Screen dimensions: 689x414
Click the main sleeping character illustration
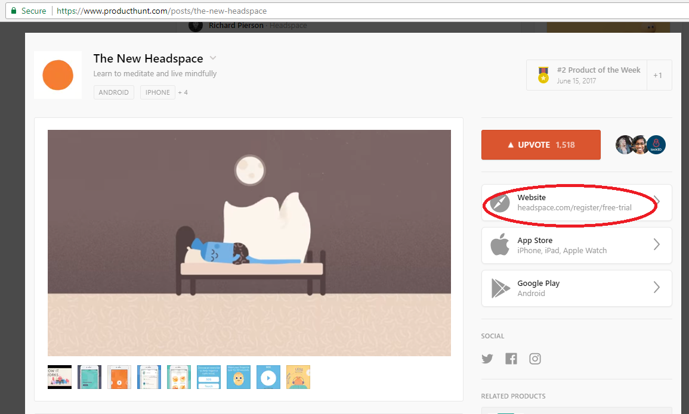249,242
